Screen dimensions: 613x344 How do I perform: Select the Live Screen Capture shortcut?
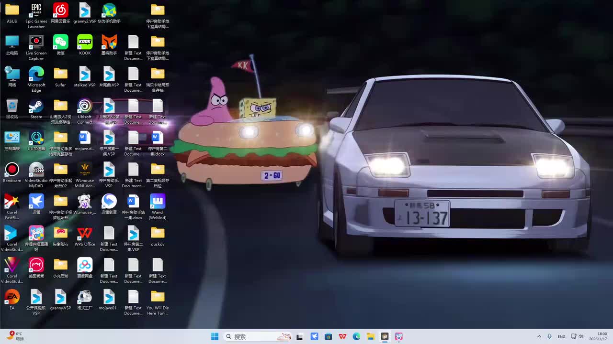[x=36, y=48]
